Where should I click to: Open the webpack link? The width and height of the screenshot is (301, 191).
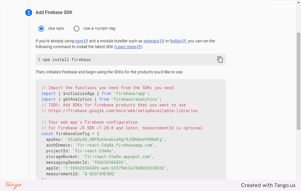click(x=151, y=41)
